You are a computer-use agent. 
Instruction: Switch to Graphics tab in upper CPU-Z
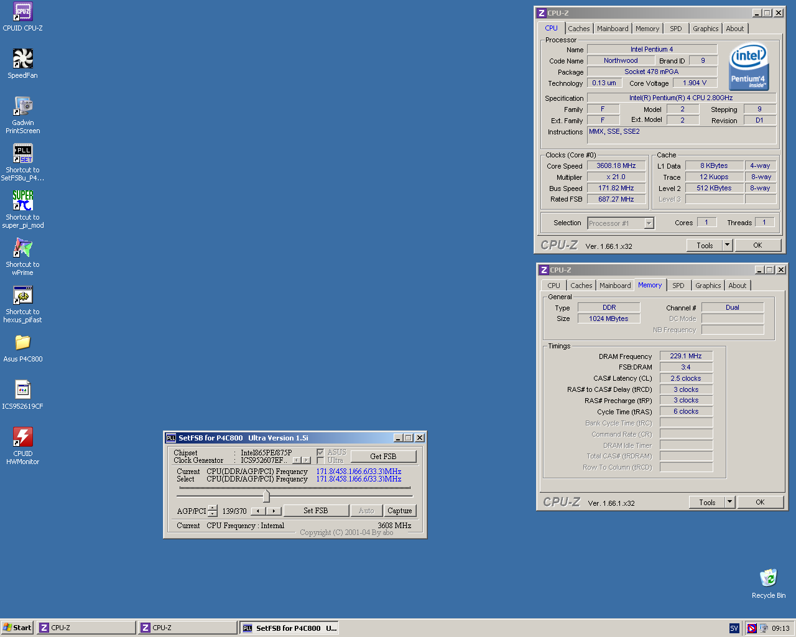click(706, 29)
